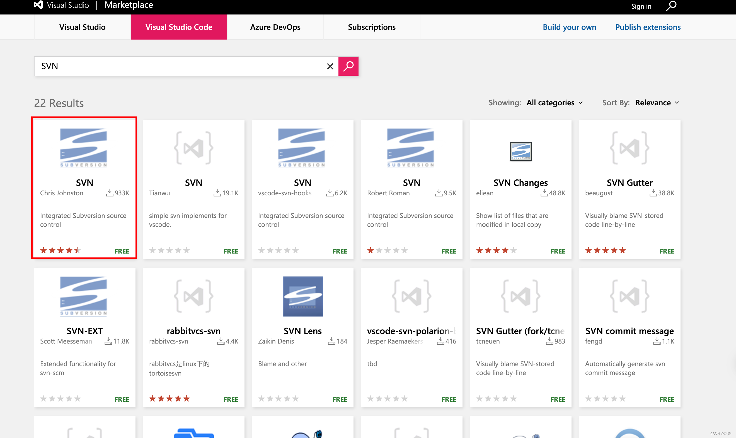
Task: Open the SVN Changes extension title
Action: click(520, 182)
